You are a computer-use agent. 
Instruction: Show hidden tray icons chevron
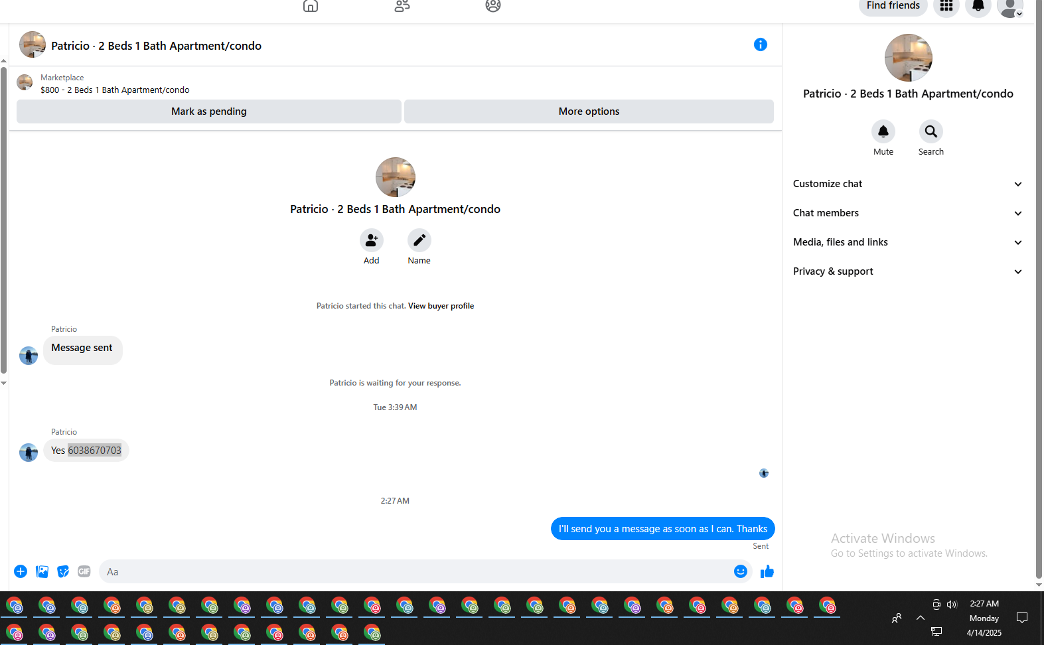[x=921, y=618]
